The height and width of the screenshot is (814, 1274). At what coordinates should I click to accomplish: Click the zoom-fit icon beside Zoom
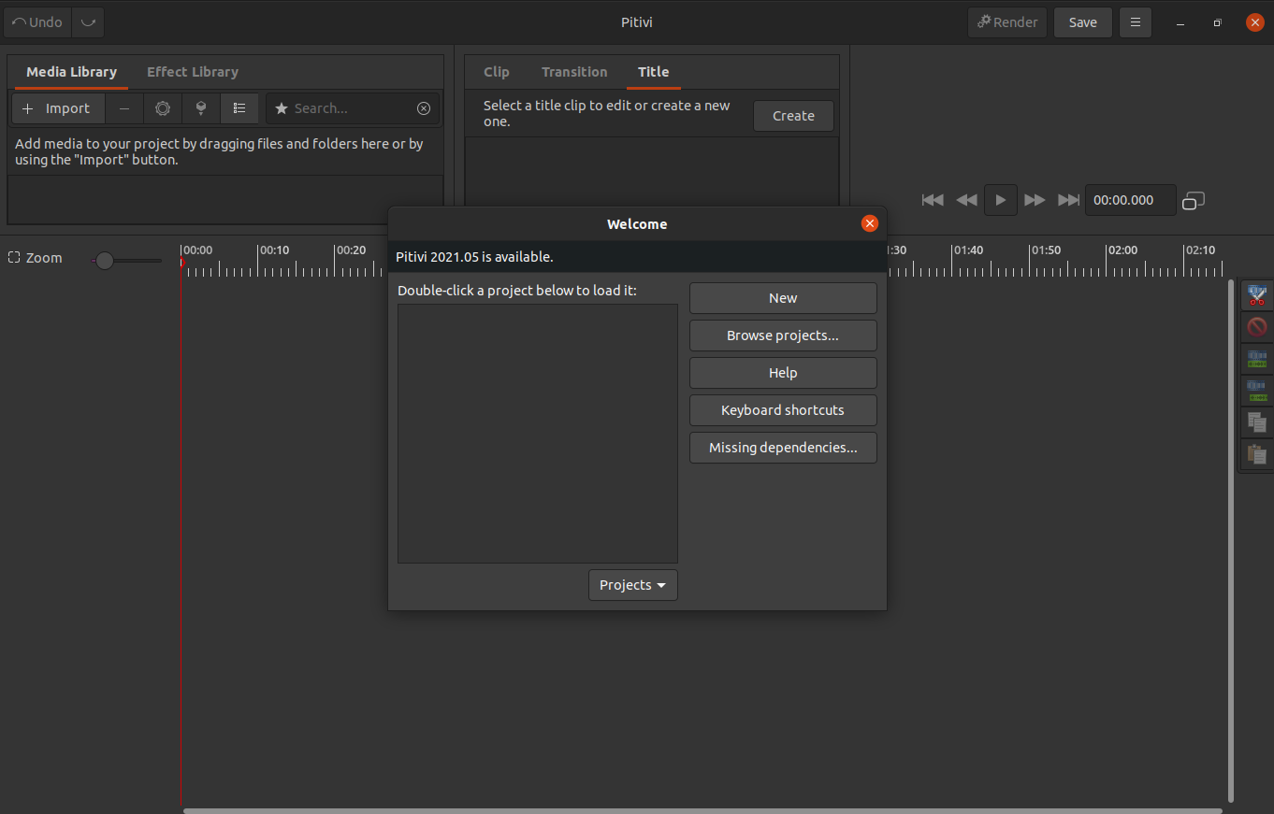coord(14,257)
